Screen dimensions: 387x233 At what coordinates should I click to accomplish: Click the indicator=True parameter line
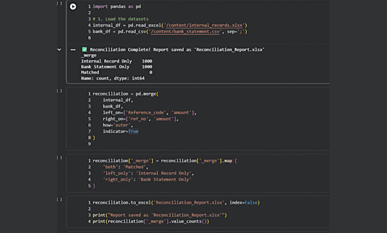[121, 132]
